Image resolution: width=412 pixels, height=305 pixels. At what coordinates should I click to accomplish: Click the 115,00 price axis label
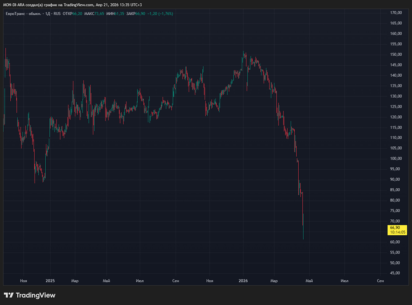(396, 127)
